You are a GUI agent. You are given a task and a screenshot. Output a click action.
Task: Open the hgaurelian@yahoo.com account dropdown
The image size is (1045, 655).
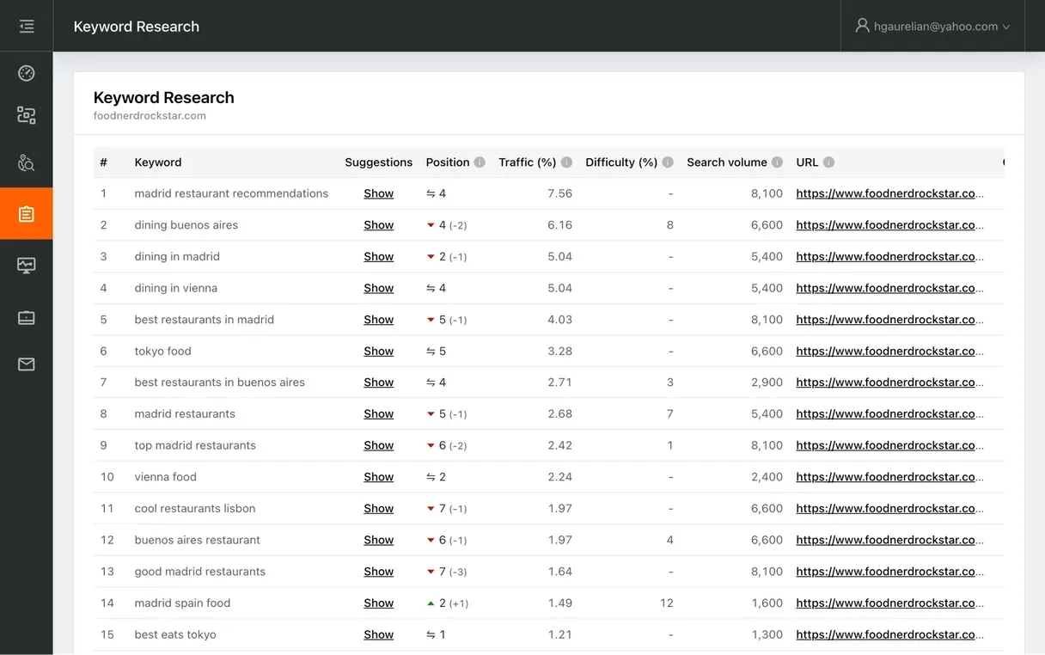tap(937, 26)
